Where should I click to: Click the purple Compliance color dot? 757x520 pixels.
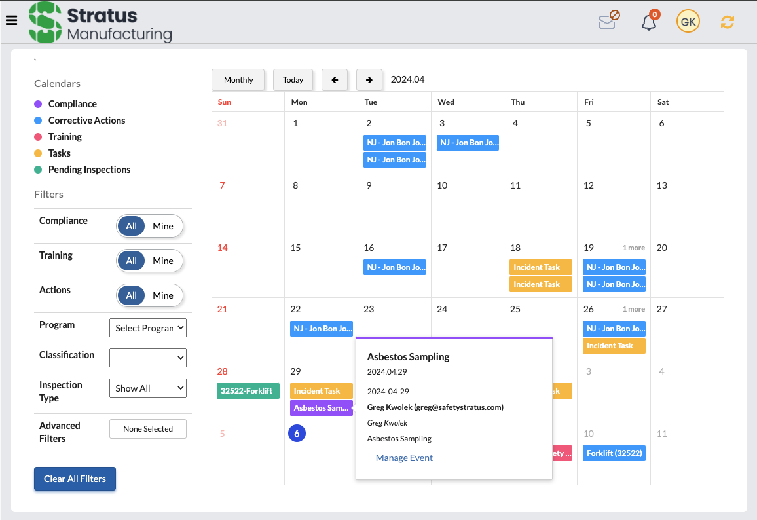tap(38, 103)
